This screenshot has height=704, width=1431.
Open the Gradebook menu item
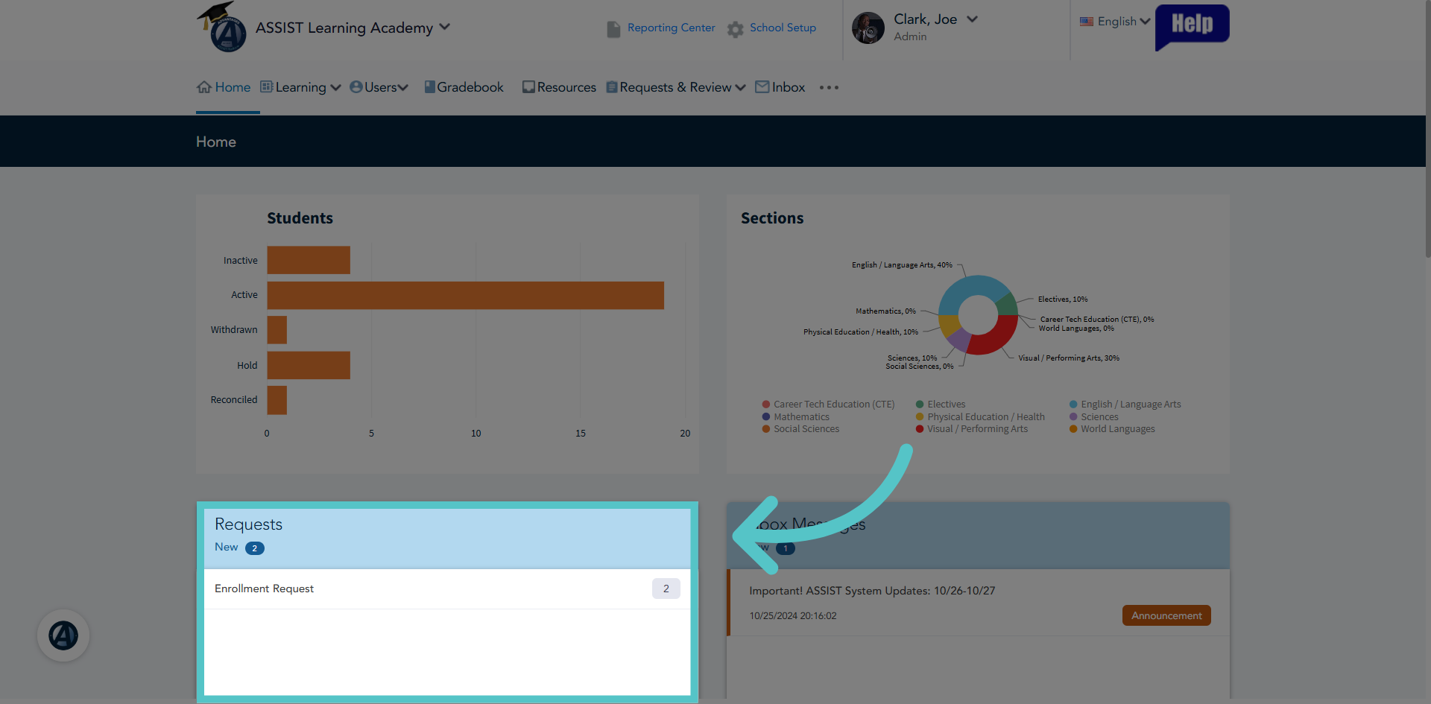(464, 87)
